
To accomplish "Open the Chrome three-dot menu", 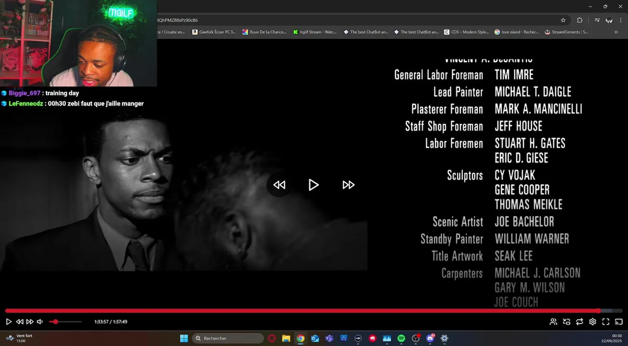I will point(622,20).
